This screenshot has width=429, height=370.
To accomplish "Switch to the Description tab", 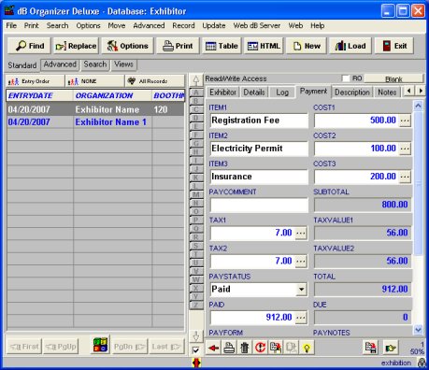I will 352,92.
